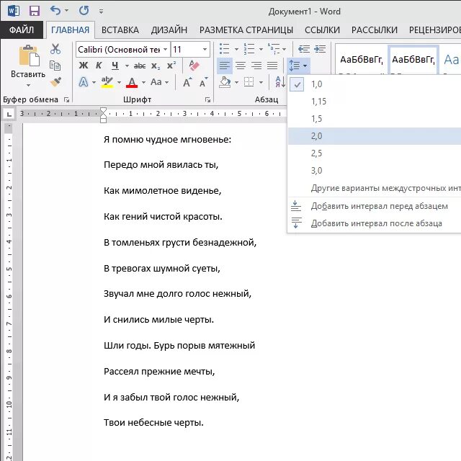Select the Format Painter brush icon
This screenshot has height=461, width=461.
click(55, 81)
